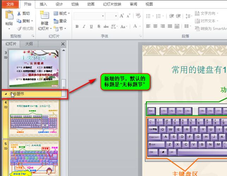Switch to the Insert (插入) ribbon tab

click(x=43, y=4)
